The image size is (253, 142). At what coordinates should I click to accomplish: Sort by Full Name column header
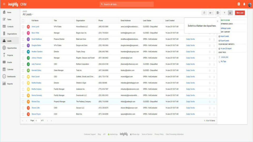(35, 21)
